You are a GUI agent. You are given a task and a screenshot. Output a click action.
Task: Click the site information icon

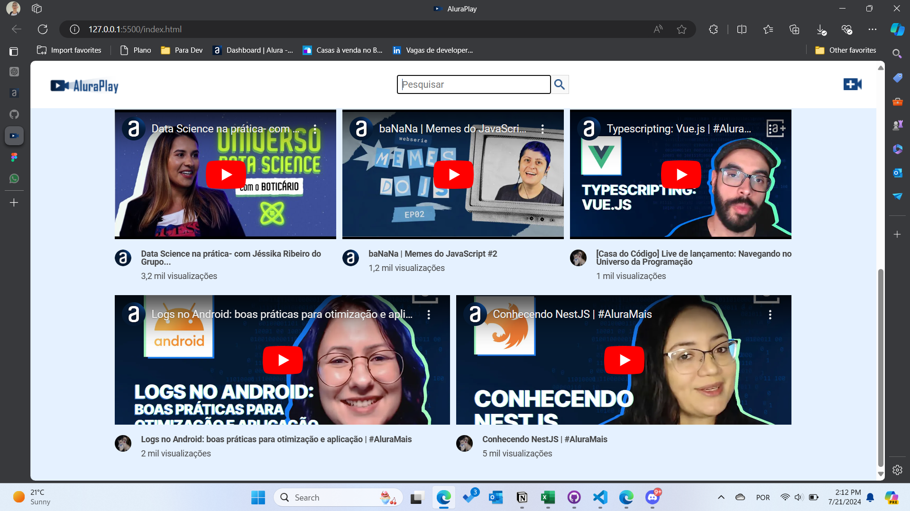[x=74, y=29]
